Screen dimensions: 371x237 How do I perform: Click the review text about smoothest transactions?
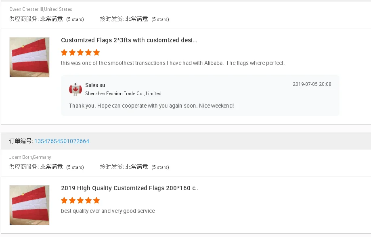(x=173, y=63)
